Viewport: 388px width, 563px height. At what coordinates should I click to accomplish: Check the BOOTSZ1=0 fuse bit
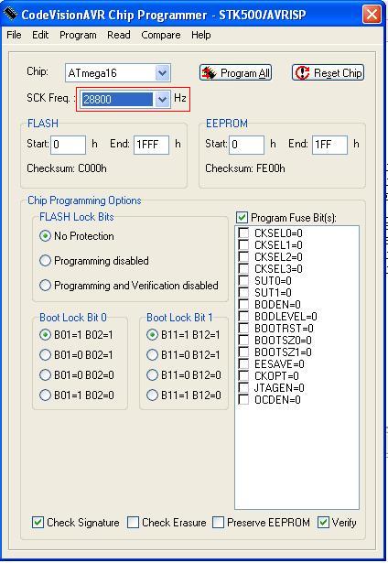pos(243,352)
